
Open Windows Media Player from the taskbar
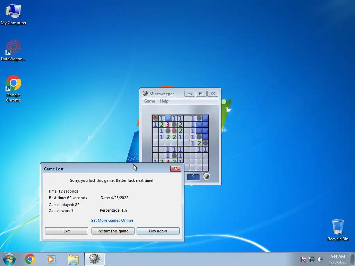pyautogui.click(x=51, y=259)
